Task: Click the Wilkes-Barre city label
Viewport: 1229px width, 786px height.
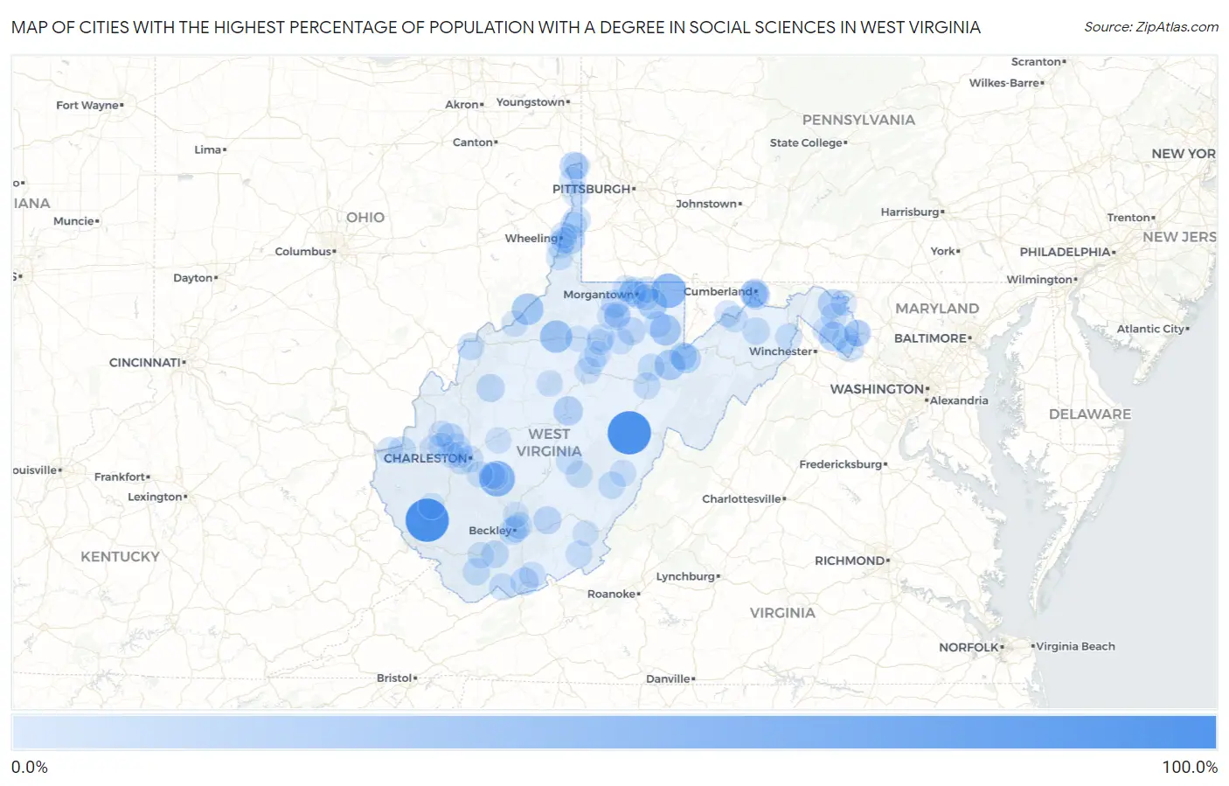Action: tap(1004, 83)
